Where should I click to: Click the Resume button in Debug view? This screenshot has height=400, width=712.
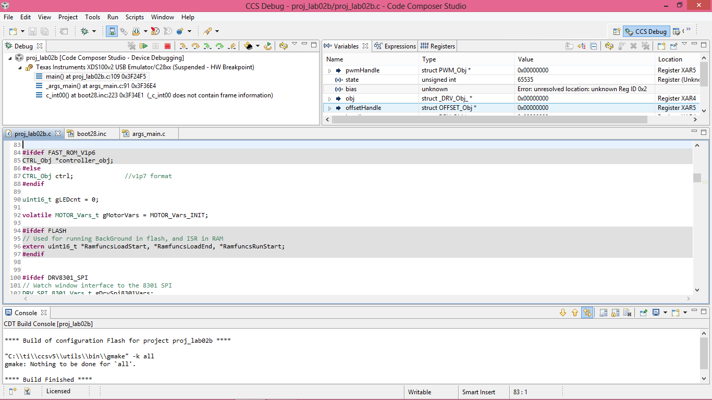click(144, 46)
